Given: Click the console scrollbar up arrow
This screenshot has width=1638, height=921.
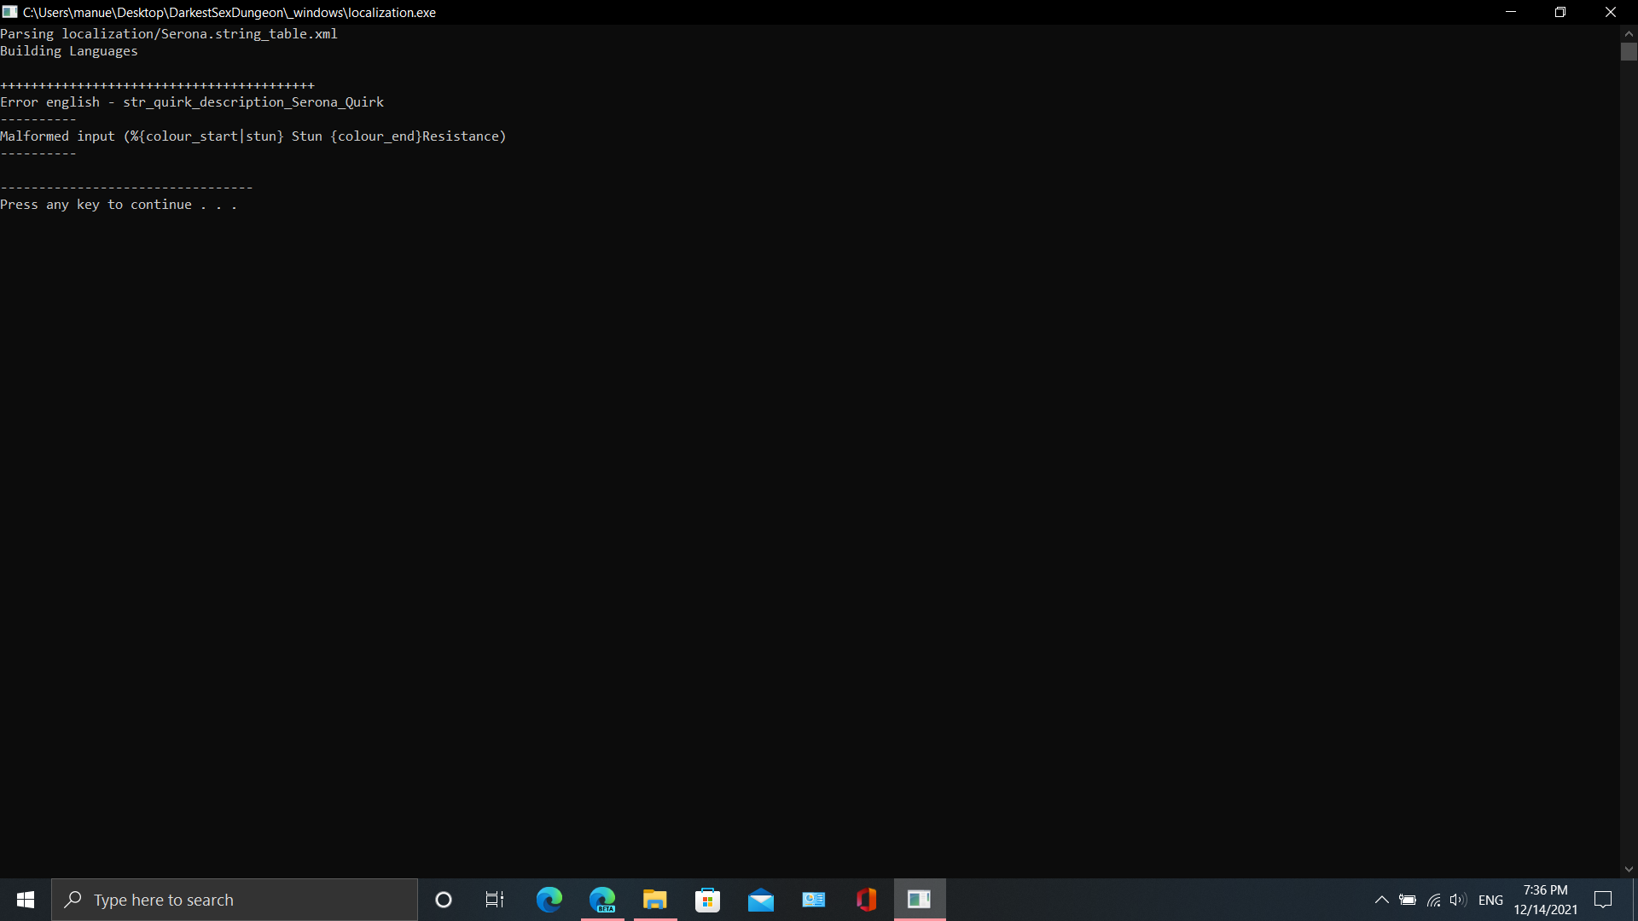Looking at the screenshot, I should pos(1629,33).
